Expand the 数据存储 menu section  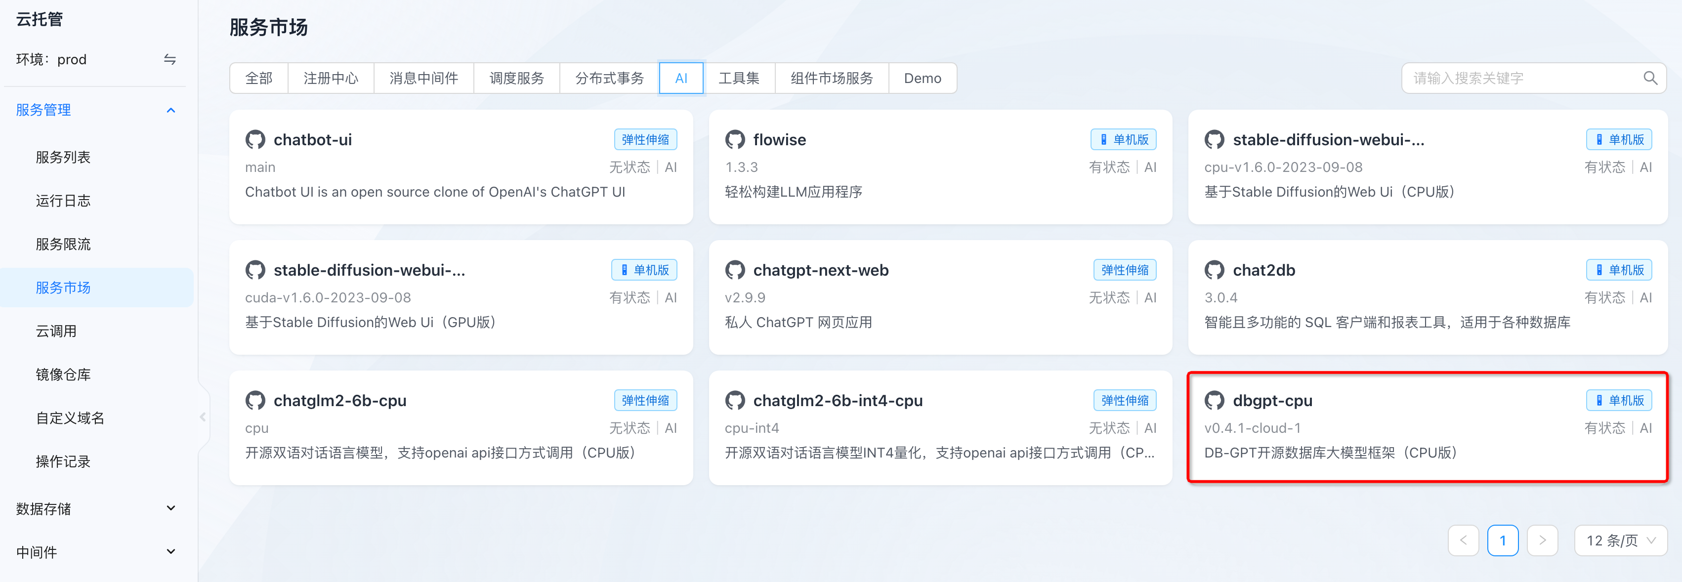click(170, 508)
